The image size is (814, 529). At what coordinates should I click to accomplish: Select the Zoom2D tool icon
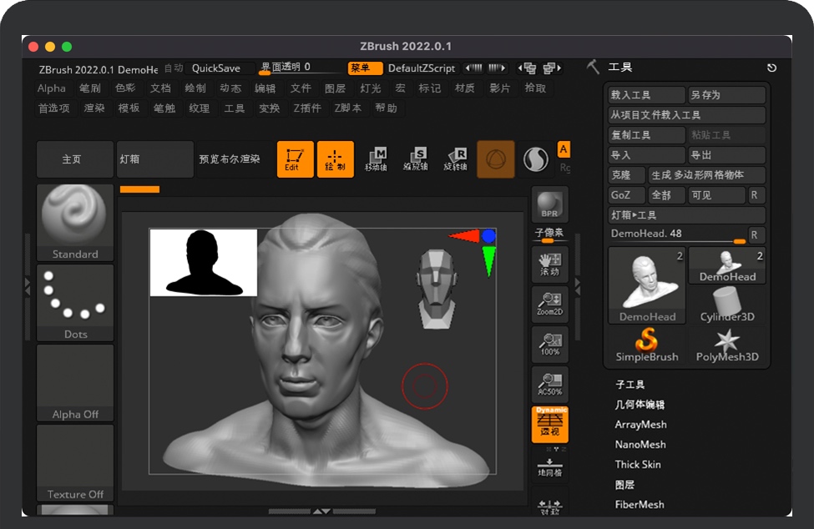point(549,304)
